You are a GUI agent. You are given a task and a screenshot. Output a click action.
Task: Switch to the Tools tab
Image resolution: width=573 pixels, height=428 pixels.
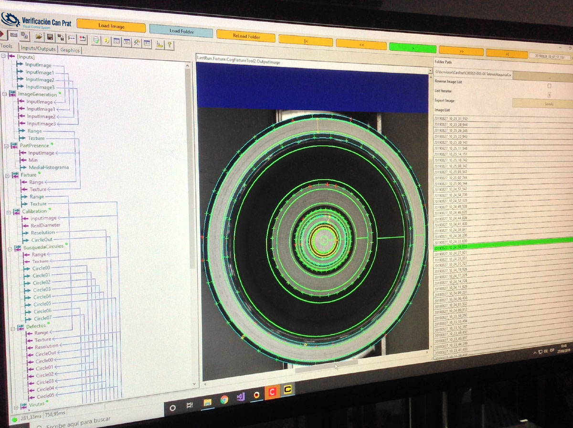[7, 46]
